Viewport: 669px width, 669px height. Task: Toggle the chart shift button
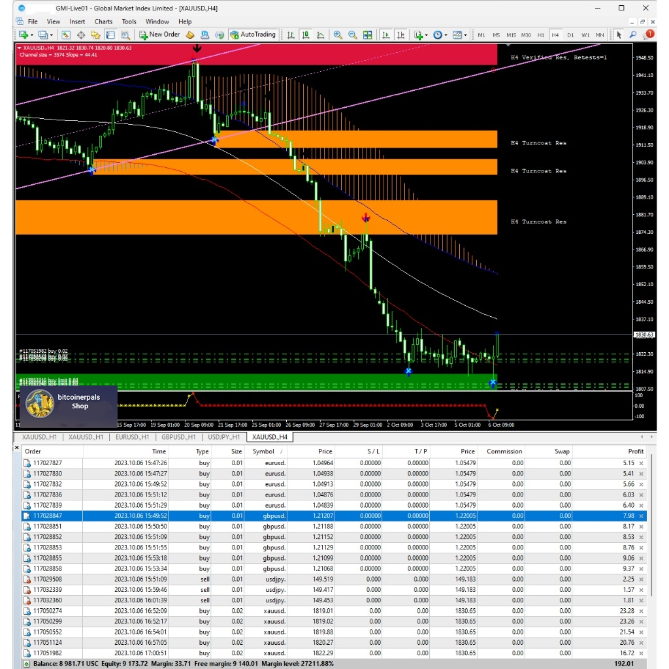click(x=401, y=35)
